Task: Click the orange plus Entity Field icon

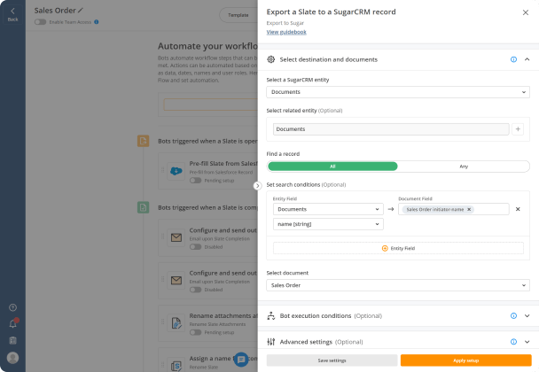Action: [x=385, y=248]
